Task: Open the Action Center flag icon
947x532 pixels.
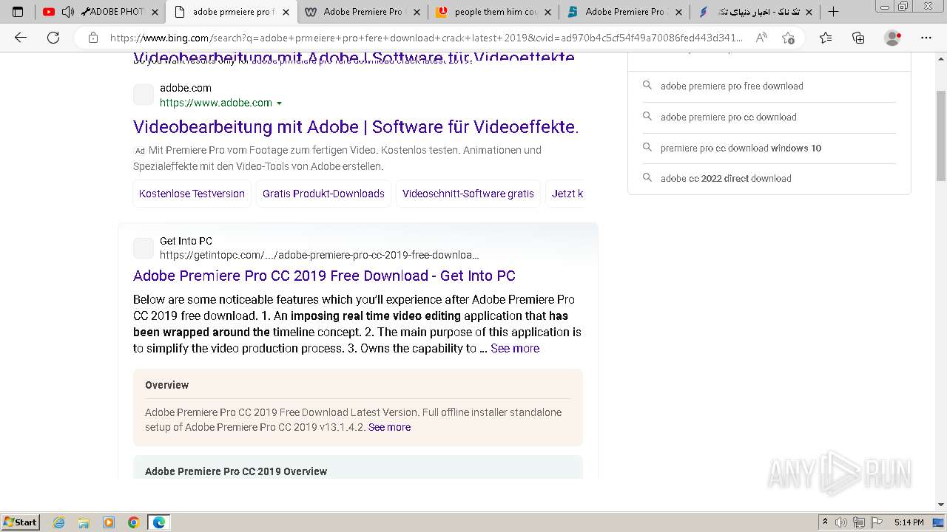Action: (877, 522)
